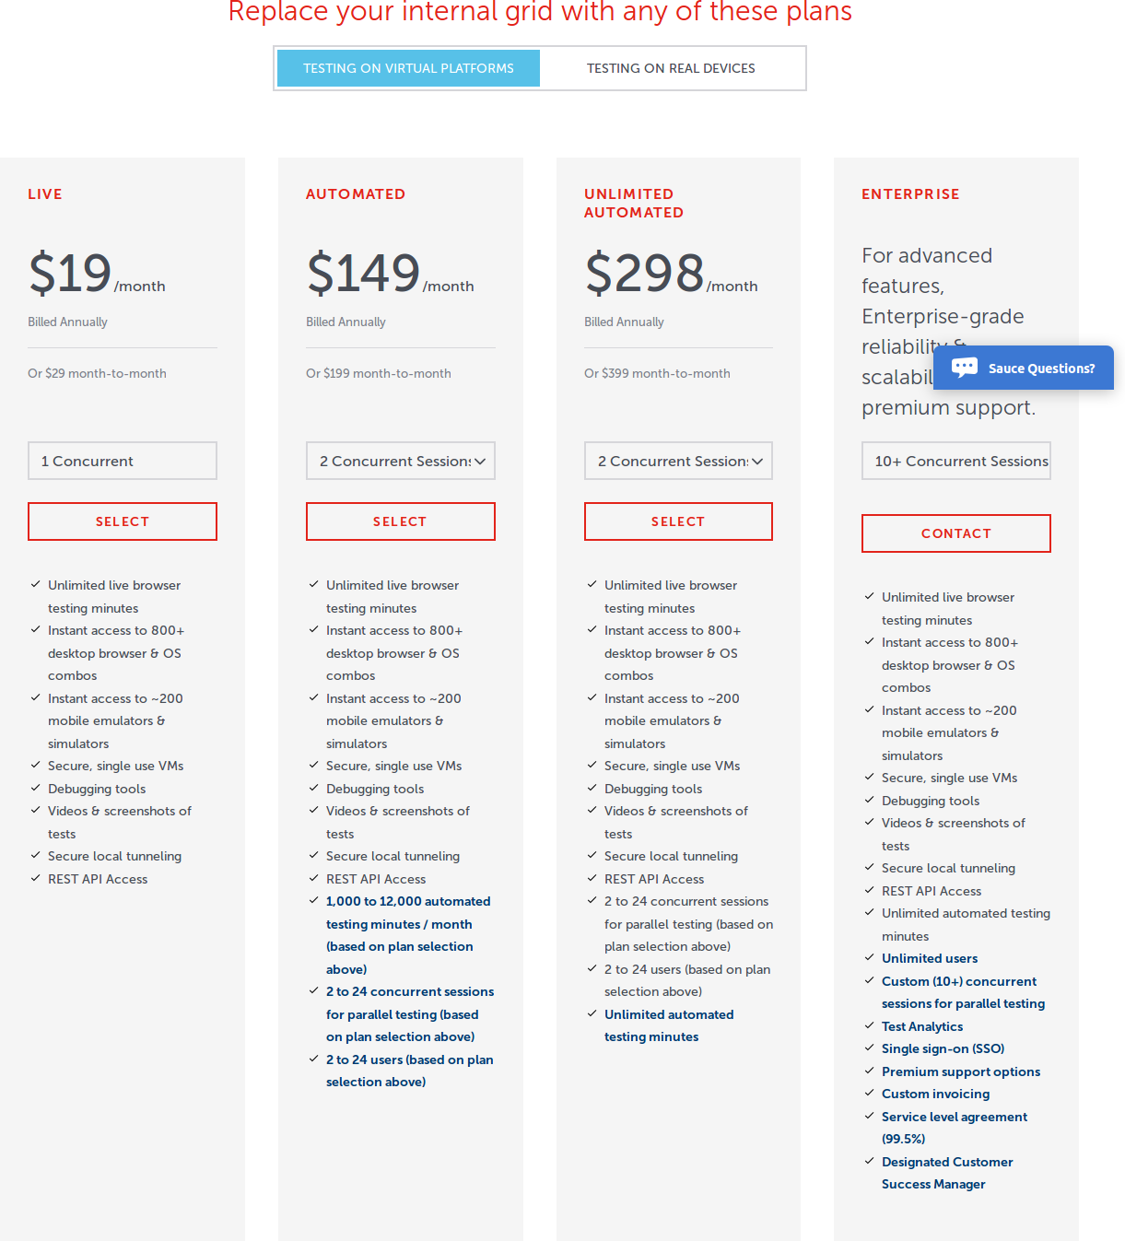Switch to the Testing on Real Devices tab
Image resolution: width=1125 pixels, height=1241 pixels.
point(672,67)
